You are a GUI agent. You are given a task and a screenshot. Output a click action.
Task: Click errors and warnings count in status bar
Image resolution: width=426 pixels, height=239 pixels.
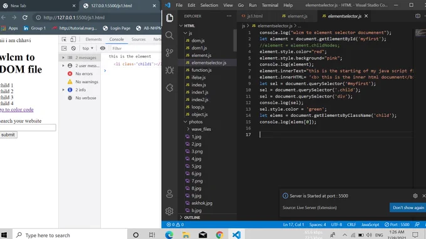(x=175, y=225)
